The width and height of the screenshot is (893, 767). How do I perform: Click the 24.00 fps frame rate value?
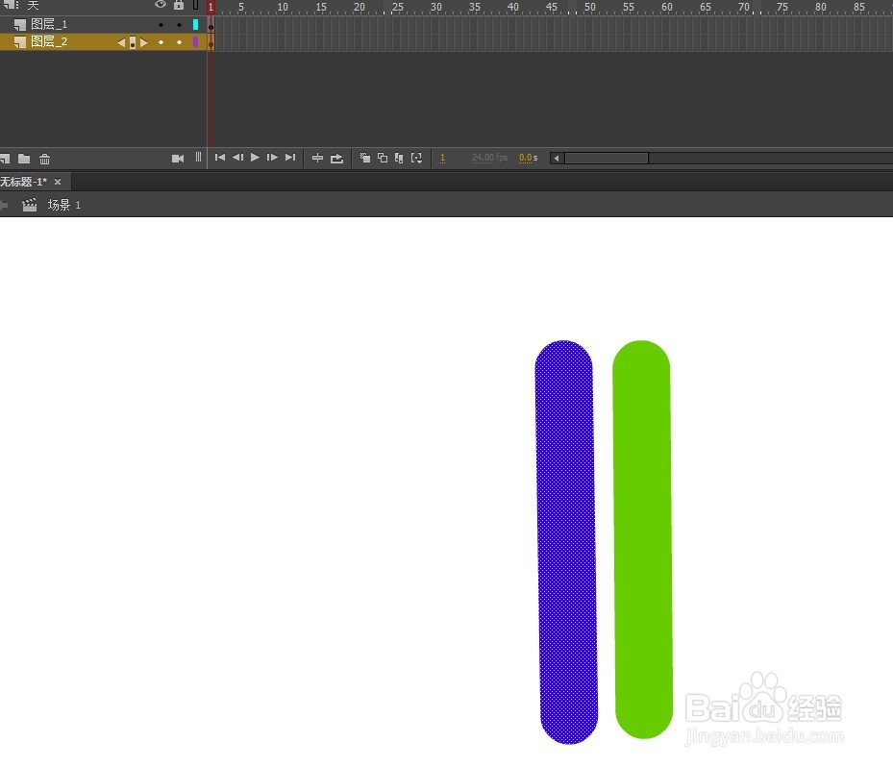coord(489,158)
